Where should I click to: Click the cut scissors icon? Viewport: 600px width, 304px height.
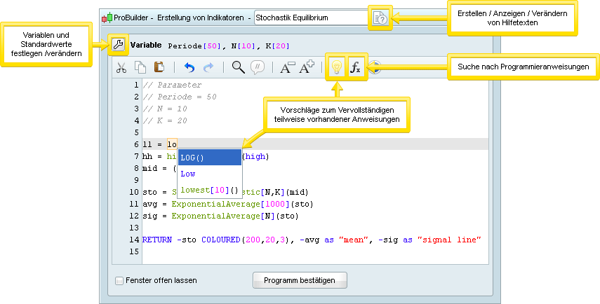point(121,67)
